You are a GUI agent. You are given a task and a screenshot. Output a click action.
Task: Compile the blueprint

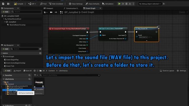19,4
